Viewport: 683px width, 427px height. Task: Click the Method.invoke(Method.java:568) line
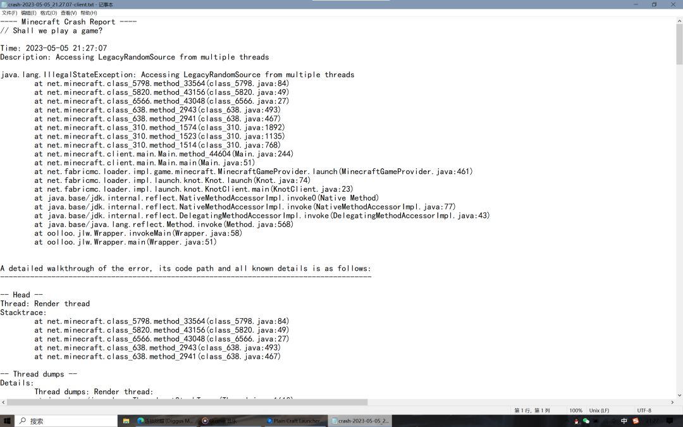[164, 225]
